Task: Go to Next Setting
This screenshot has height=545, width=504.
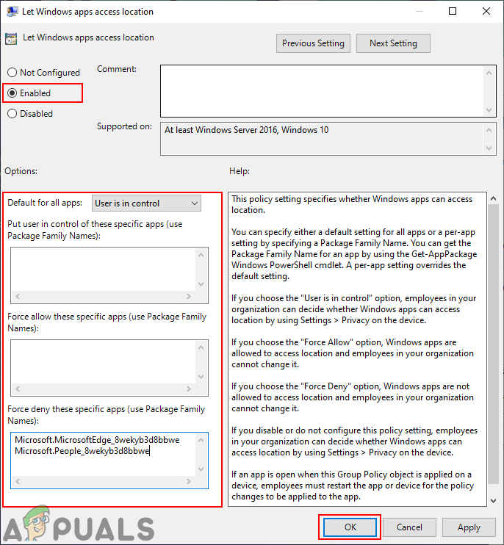Action: coord(393,43)
